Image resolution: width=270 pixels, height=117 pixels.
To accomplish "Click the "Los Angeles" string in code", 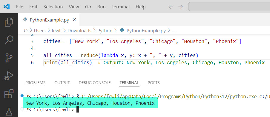I will [125, 41].
